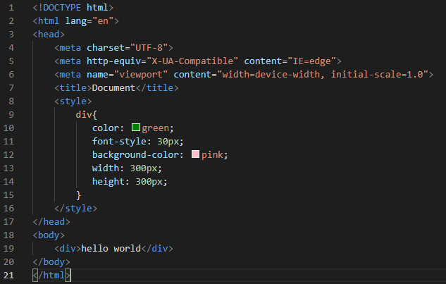Click the div selector in CSS
The width and height of the screenshot is (446, 284).
(x=84, y=115)
